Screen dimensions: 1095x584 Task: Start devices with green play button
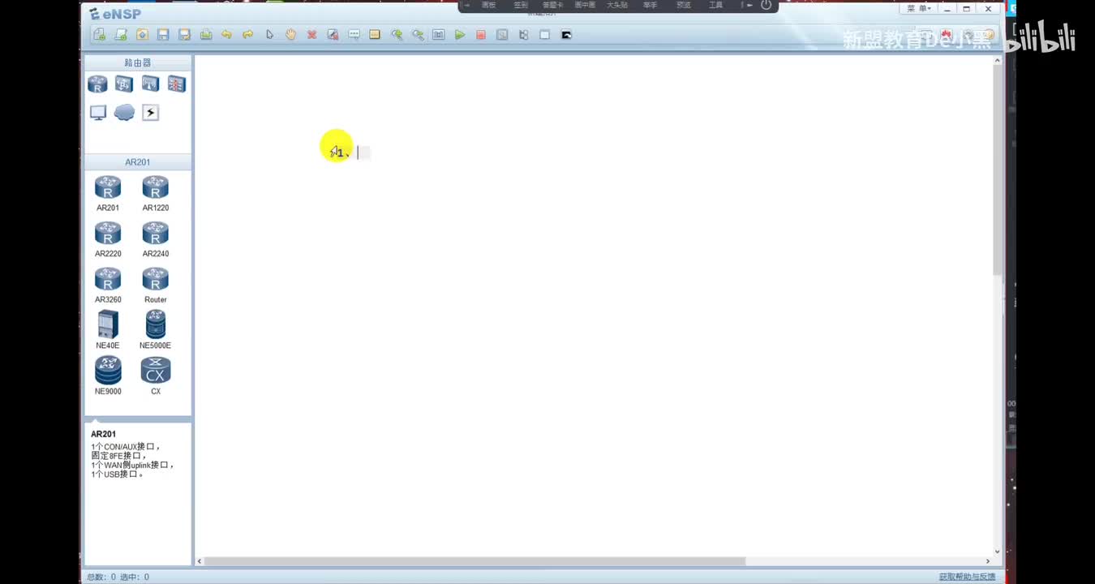[460, 35]
